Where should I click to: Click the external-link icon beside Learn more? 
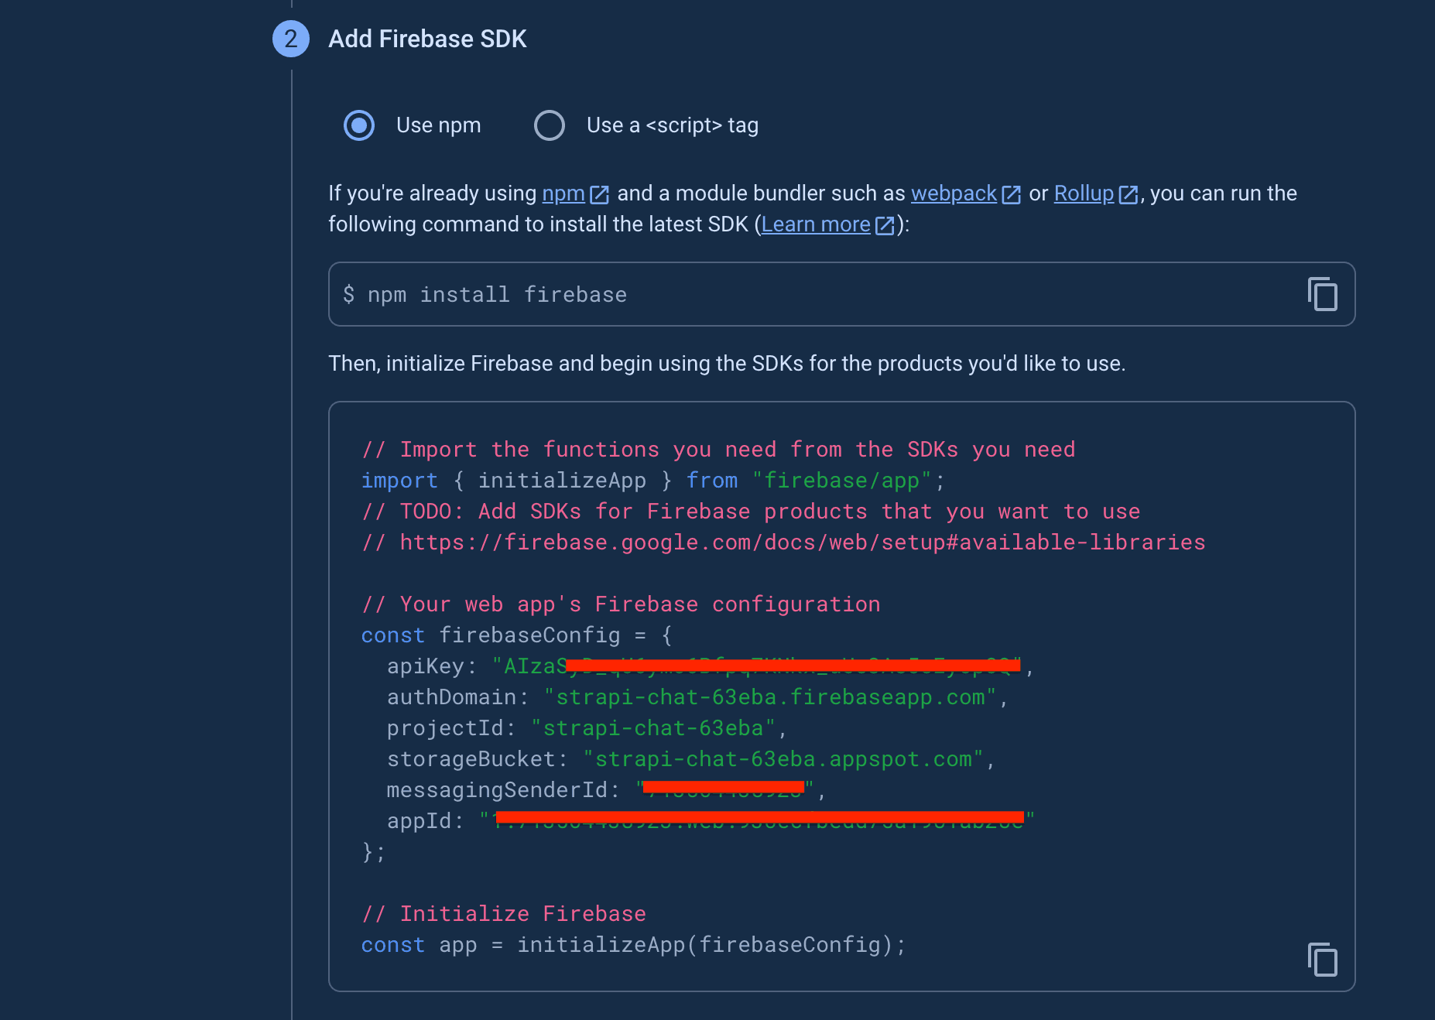tap(885, 225)
